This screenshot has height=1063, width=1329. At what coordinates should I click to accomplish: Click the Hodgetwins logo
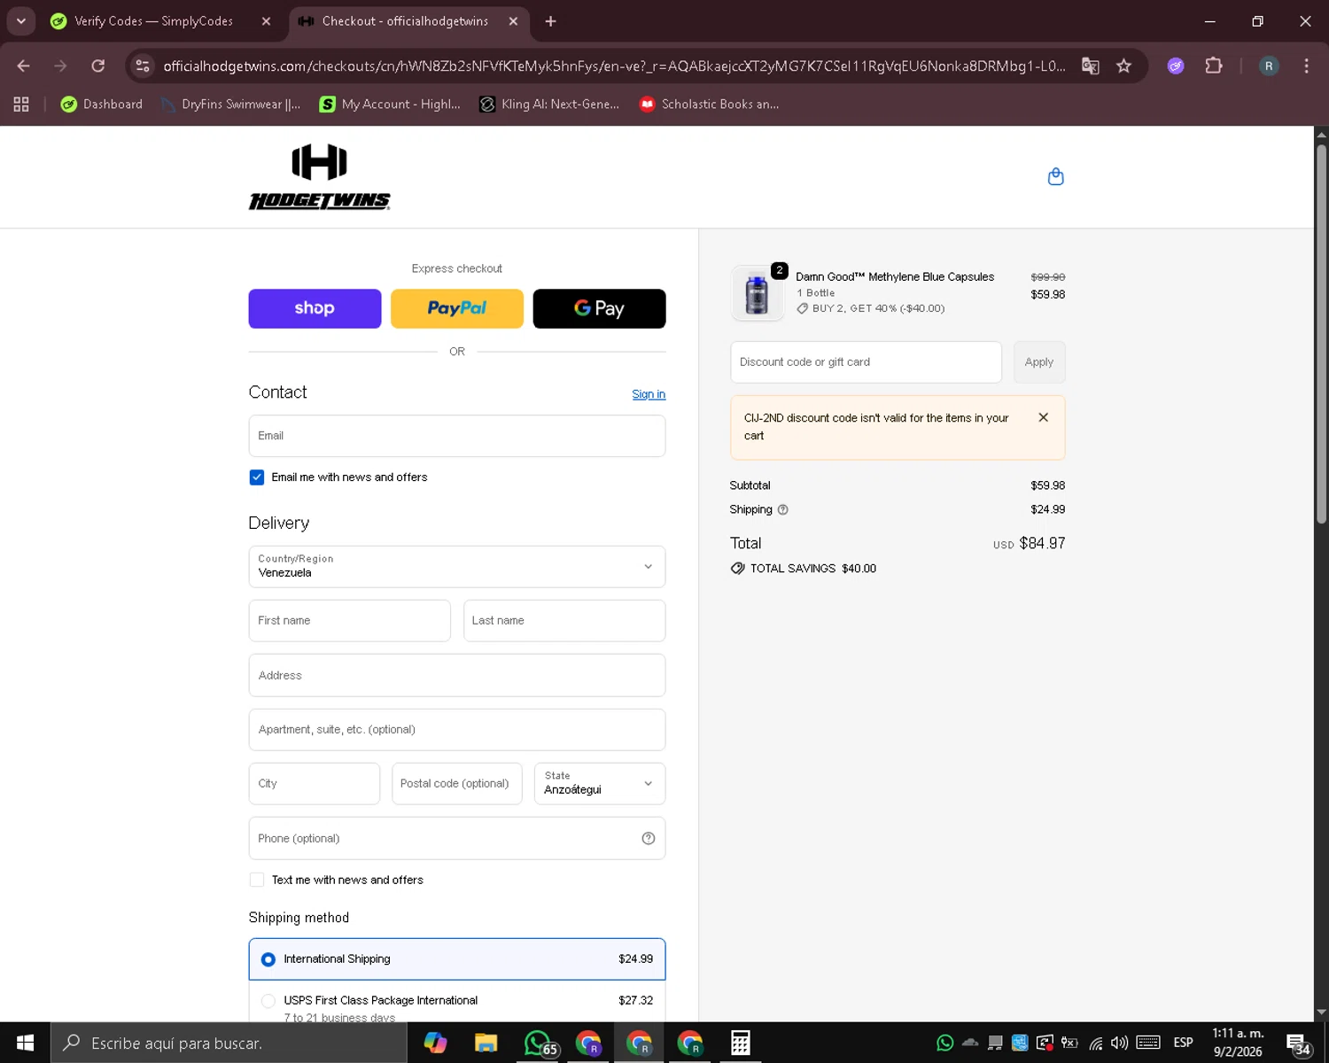tap(319, 176)
